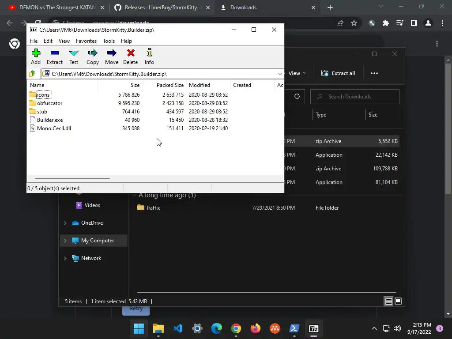Screen dimensions: 452x339
Task: Click Extract all in File Explorer
Action: click(338, 73)
